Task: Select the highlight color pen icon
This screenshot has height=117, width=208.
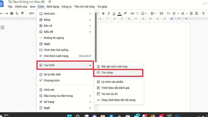Action: (x=125, y=13)
